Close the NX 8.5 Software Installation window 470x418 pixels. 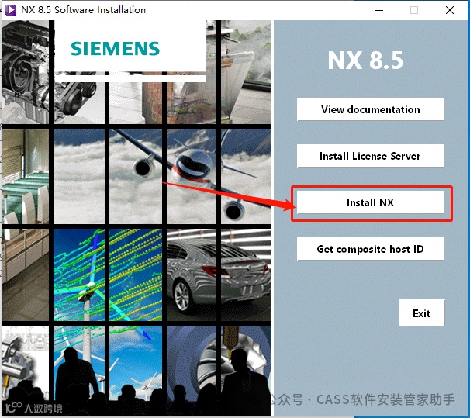click(450, 10)
